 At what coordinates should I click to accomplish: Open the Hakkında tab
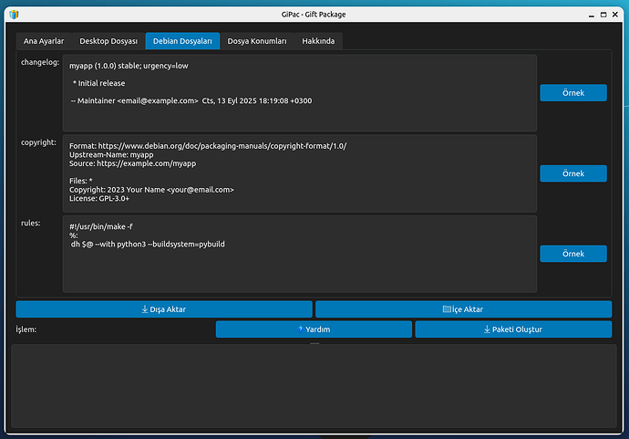pyautogui.click(x=318, y=41)
